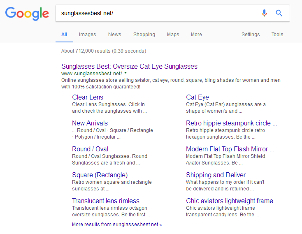Visit the Cat Eye sitelink
Screen dimensions: 302x234
(x=197, y=97)
